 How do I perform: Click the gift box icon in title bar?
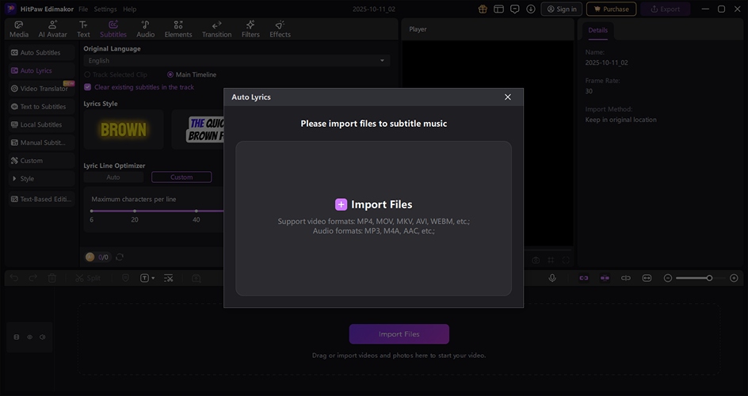point(483,9)
